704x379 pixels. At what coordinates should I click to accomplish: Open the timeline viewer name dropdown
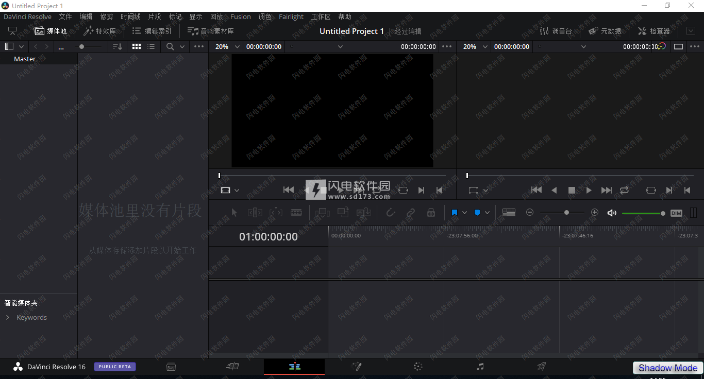[583, 46]
